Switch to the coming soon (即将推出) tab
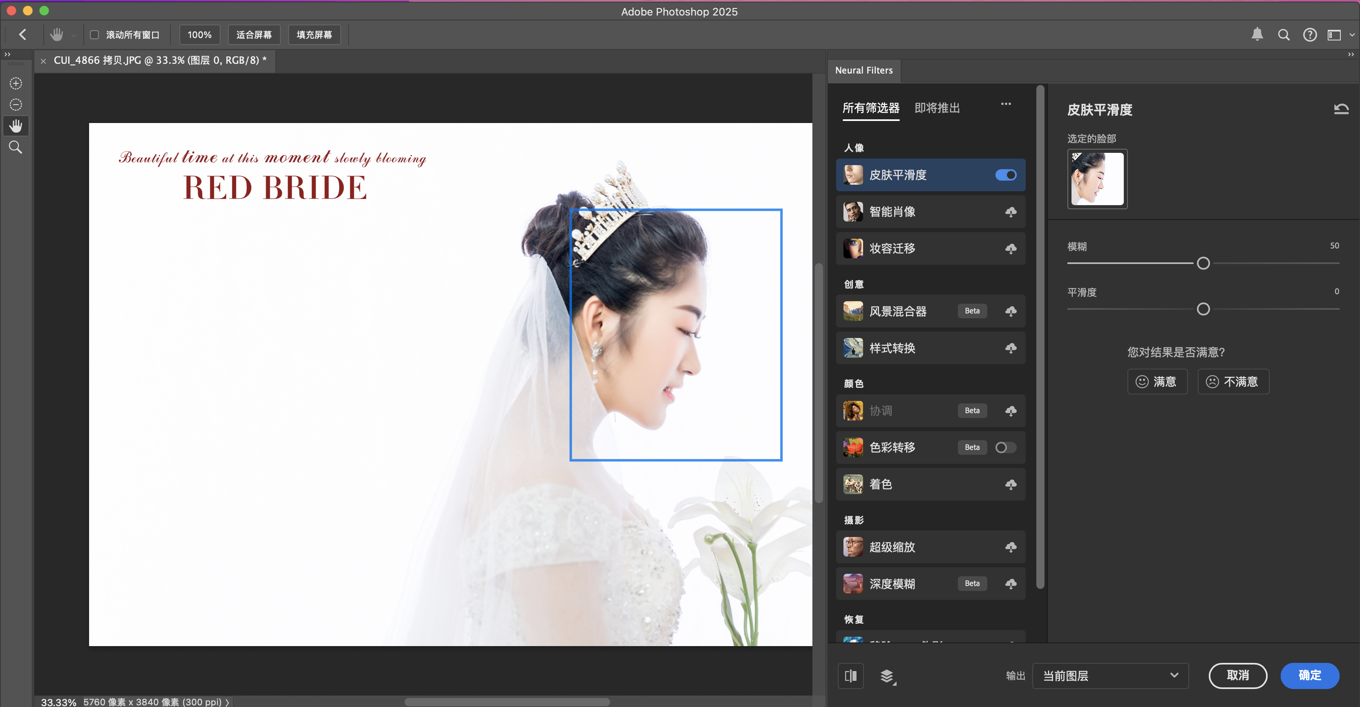Viewport: 1360px width, 707px height. click(937, 108)
